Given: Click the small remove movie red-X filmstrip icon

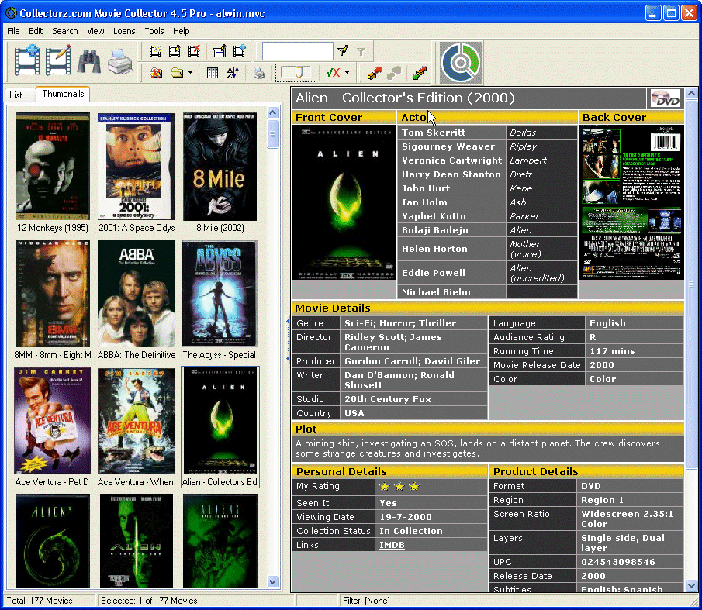Looking at the screenshot, I should tap(194, 50).
